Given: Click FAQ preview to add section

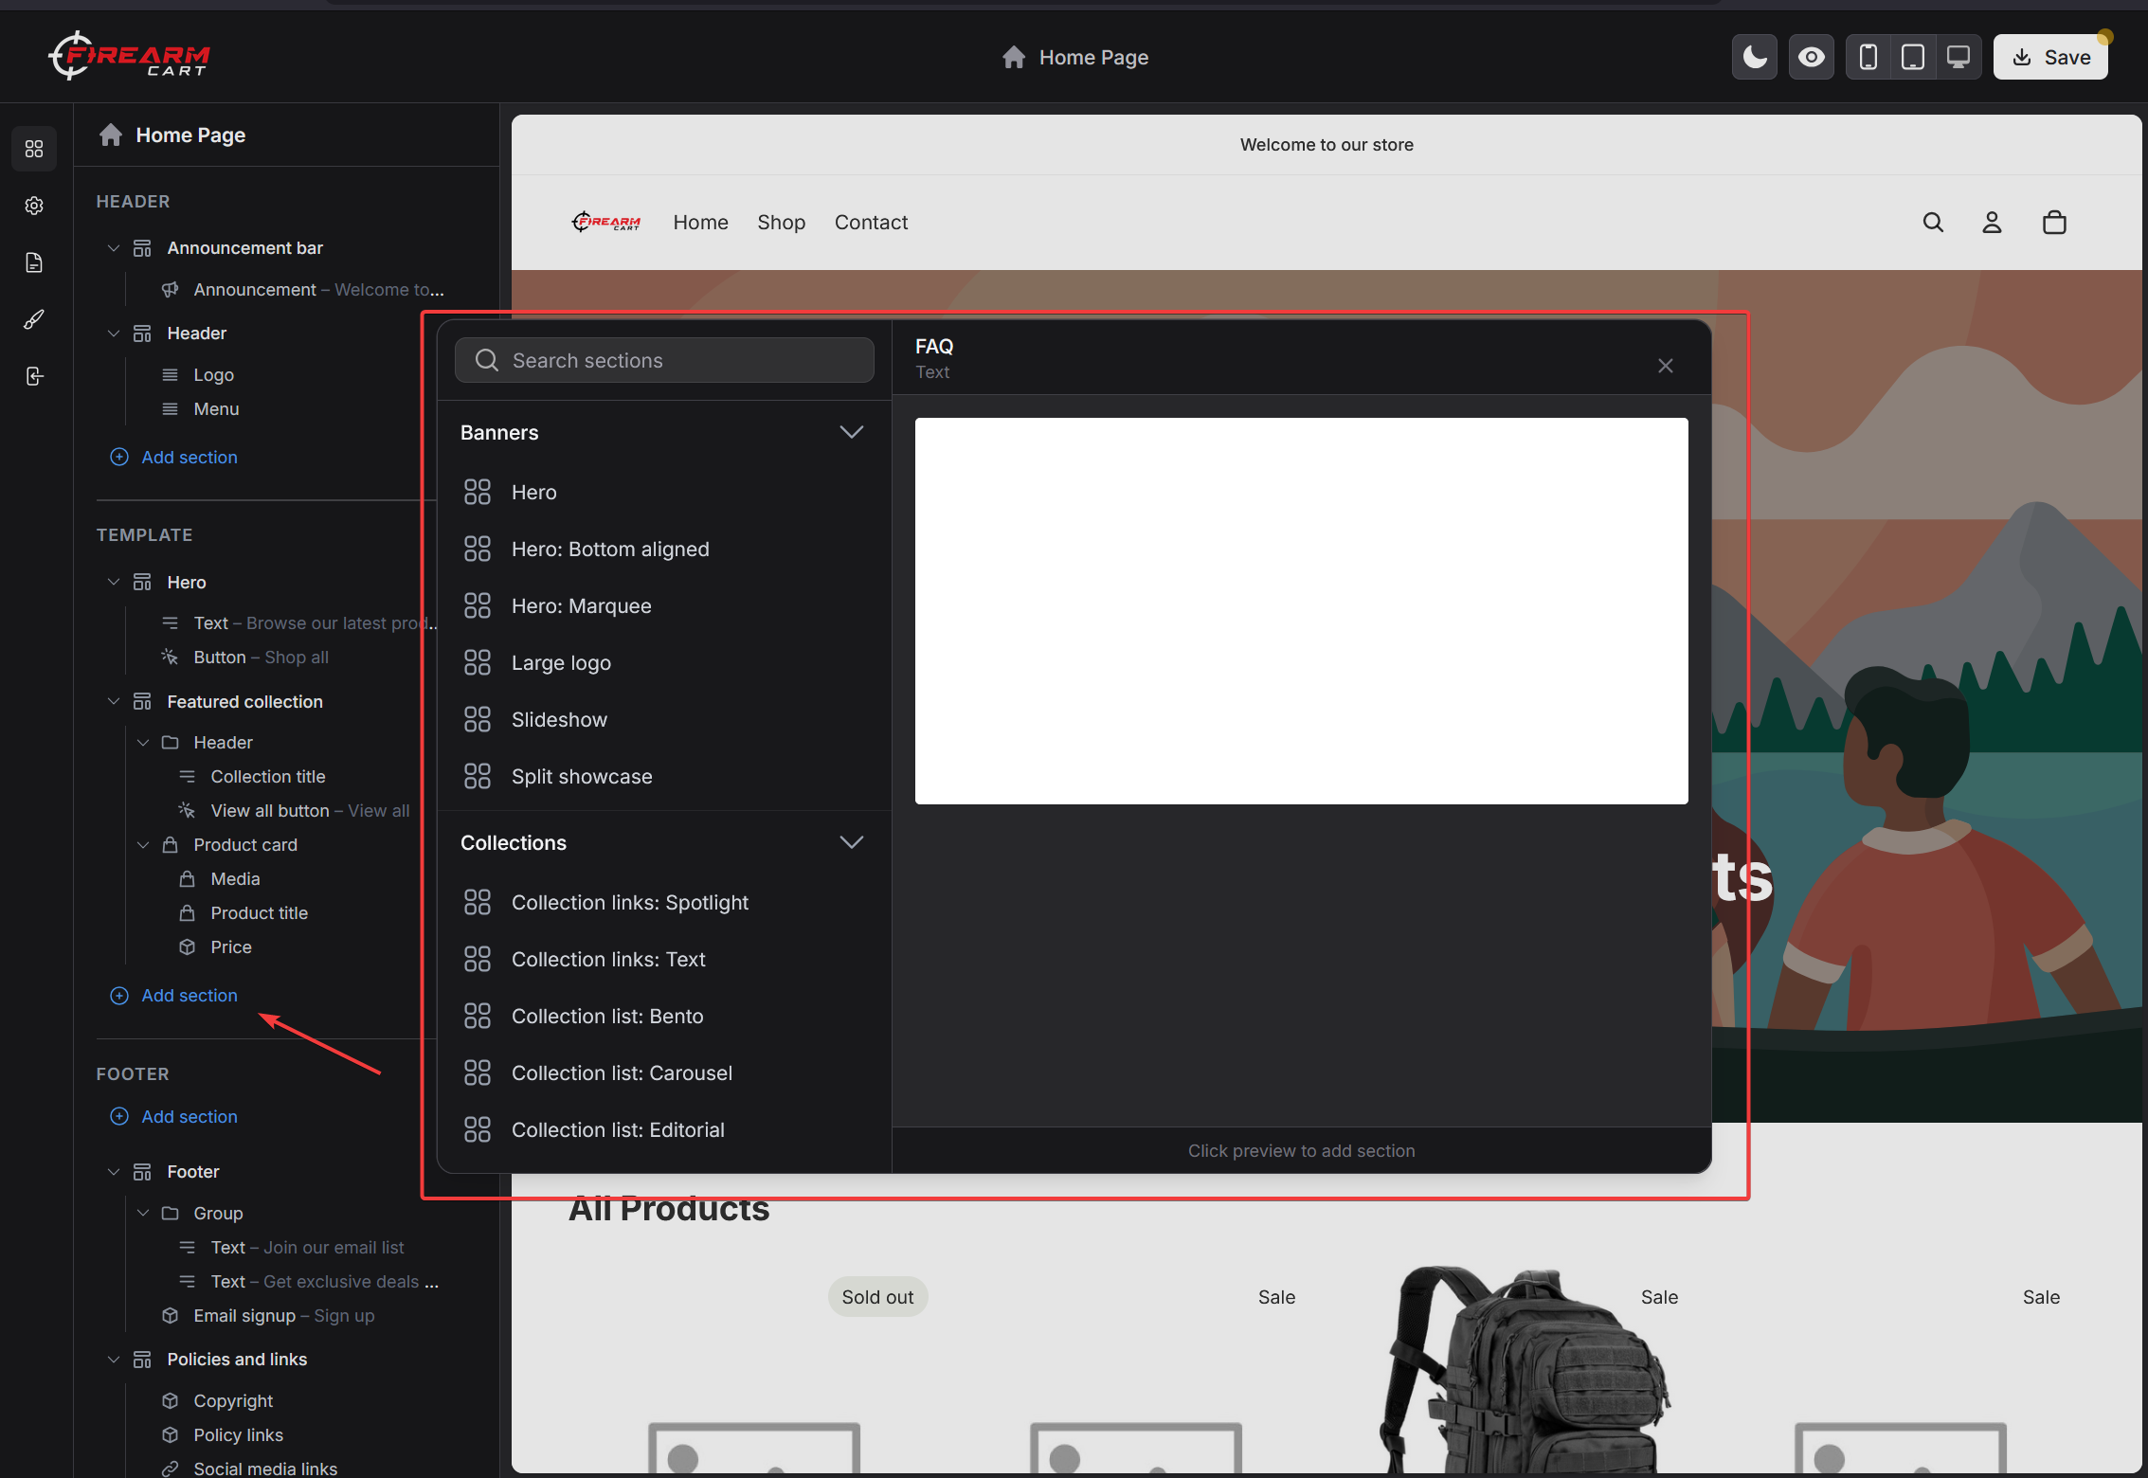Looking at the screenshot, I should tap(1301, 611).
